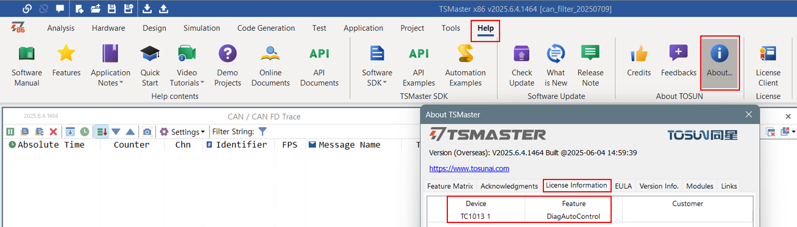
Task: Click the Absolute Time column header
Action: coord(51,145)
